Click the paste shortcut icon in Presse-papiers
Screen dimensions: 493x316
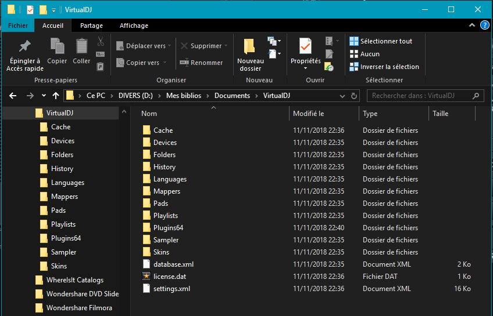pos(101,67)
